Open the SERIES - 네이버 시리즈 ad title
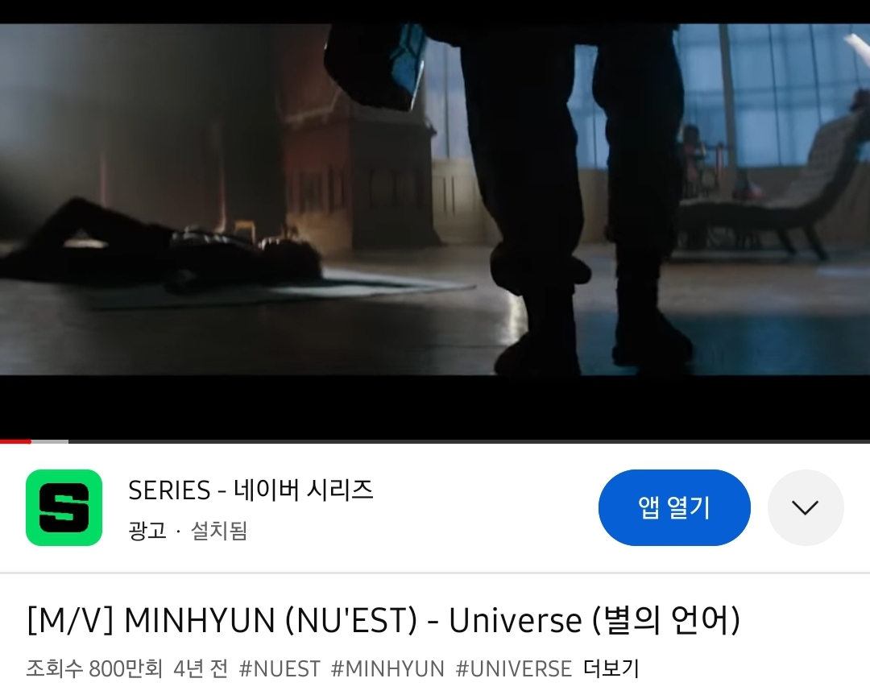 tap(251, 490)
